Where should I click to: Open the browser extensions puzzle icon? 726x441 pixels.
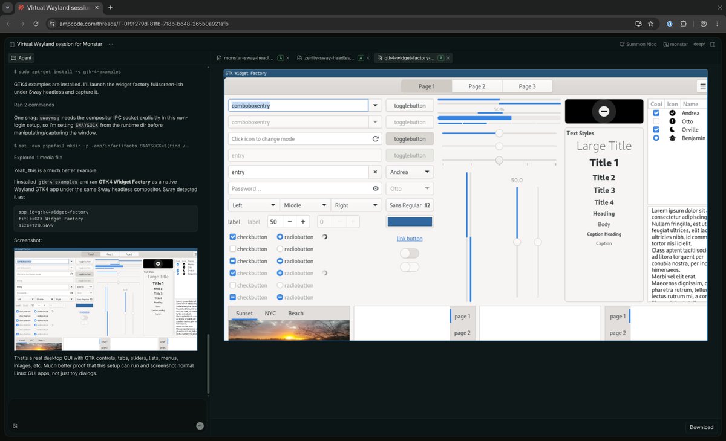pos(683,24)
